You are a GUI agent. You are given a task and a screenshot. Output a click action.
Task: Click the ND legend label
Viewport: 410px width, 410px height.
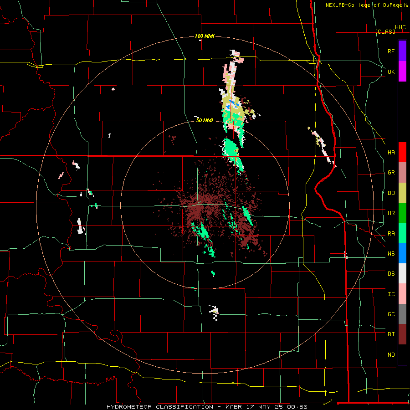click(391, 355)
